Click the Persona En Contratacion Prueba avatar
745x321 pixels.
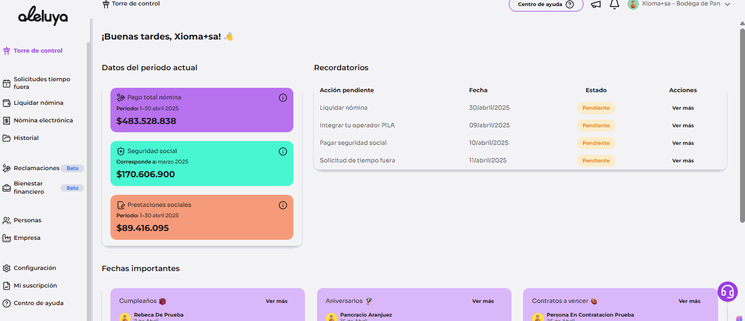click(x=537, y=318)
